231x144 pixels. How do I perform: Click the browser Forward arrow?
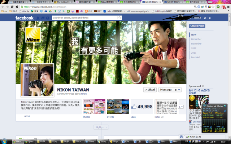pos(7,7)
